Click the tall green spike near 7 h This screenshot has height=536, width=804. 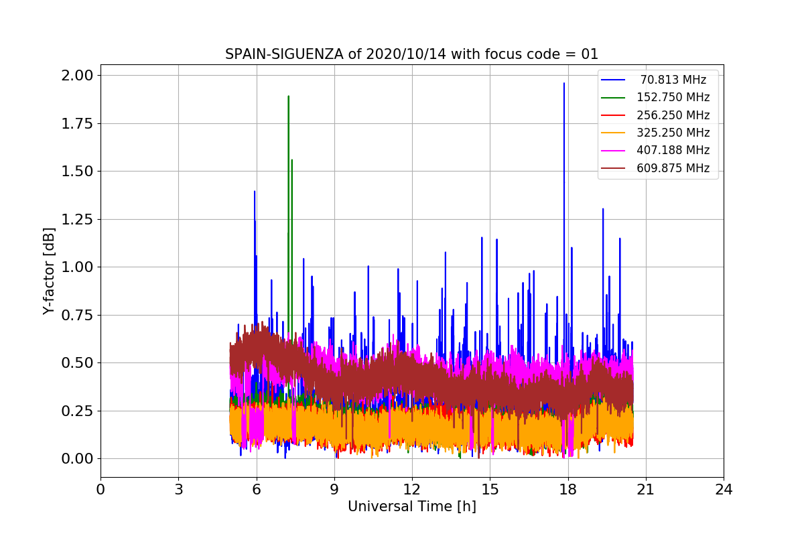289,214
